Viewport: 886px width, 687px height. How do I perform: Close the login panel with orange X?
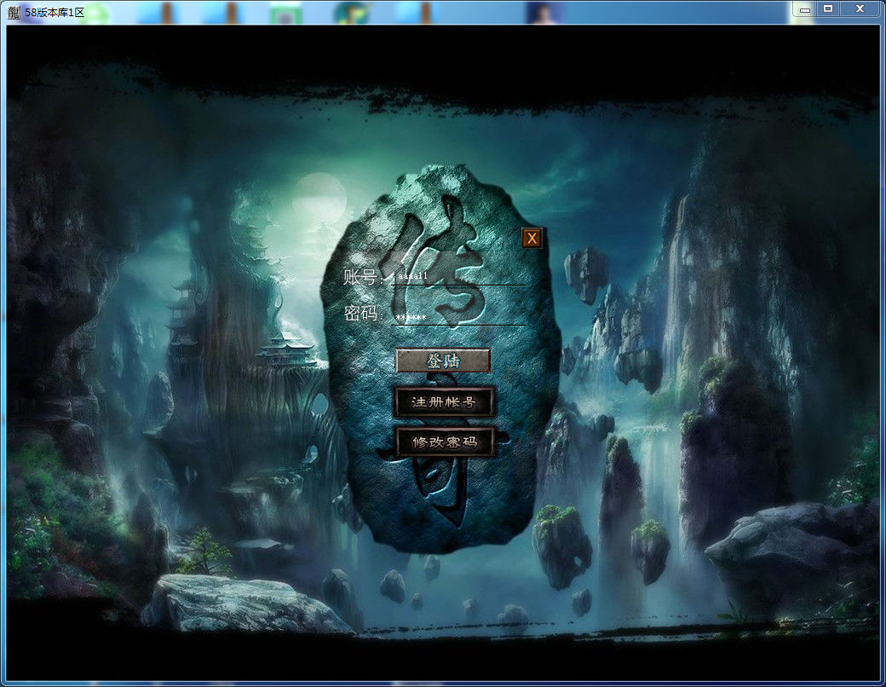[x=532, y=239]
